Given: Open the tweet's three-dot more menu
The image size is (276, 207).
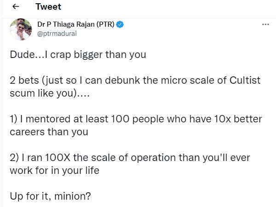Looking at the screenshot, I should coord(265,24).
